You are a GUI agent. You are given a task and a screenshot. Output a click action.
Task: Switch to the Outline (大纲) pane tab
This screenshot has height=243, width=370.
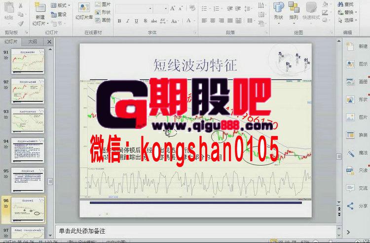[33, 42]
